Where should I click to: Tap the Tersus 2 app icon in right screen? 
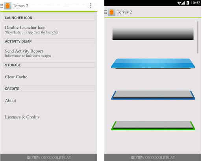tap(111, 12)
